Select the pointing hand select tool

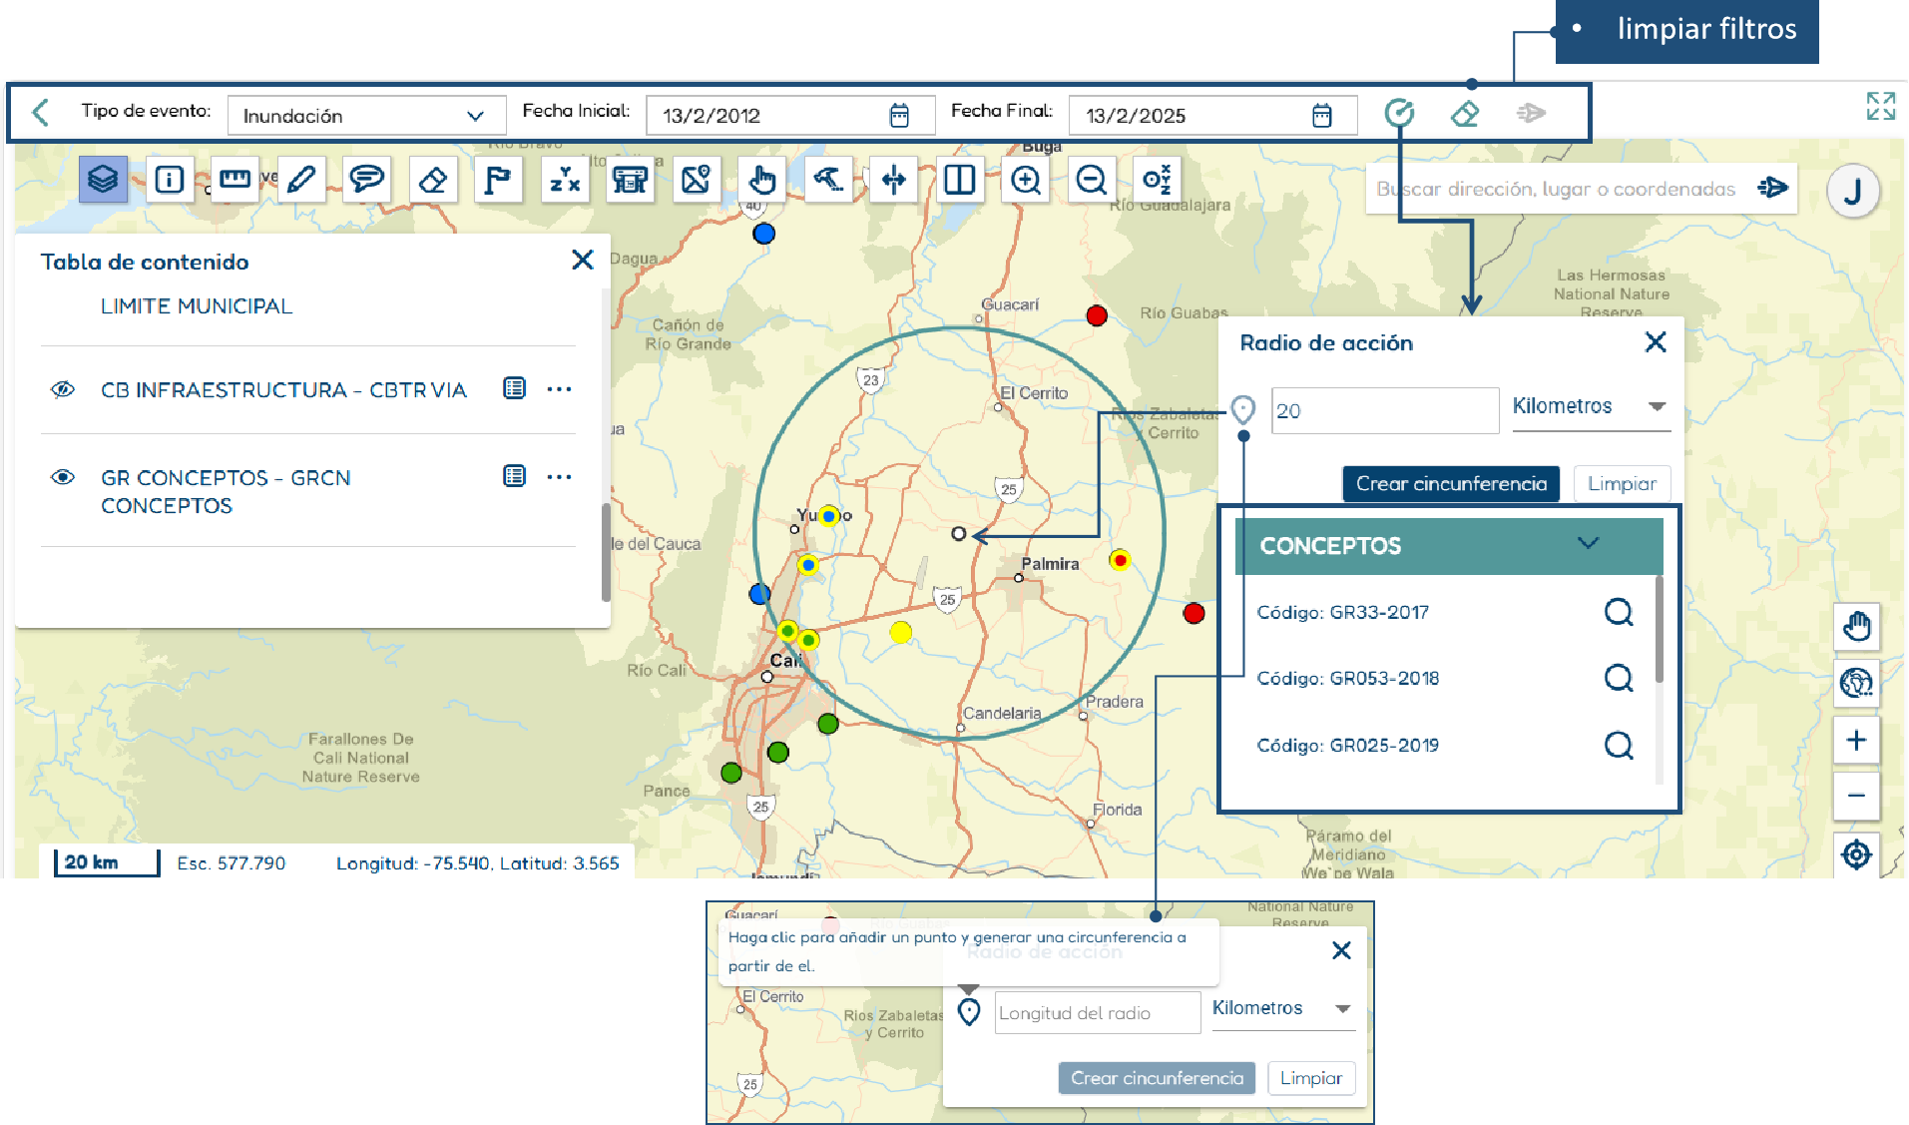(x=761, y=180)
